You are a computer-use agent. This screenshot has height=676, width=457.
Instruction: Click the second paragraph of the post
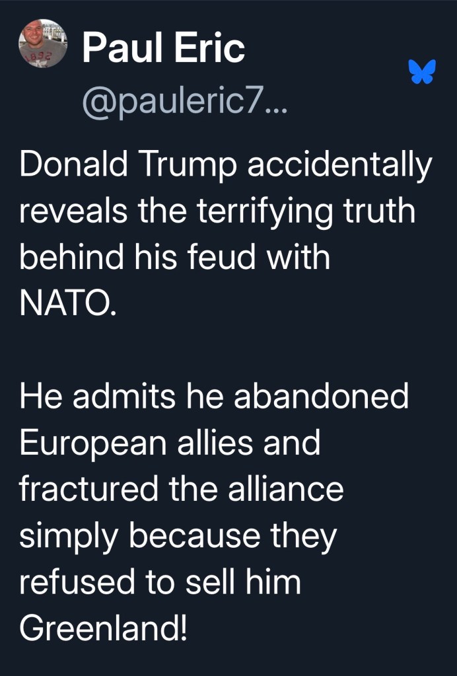point(211,512)
